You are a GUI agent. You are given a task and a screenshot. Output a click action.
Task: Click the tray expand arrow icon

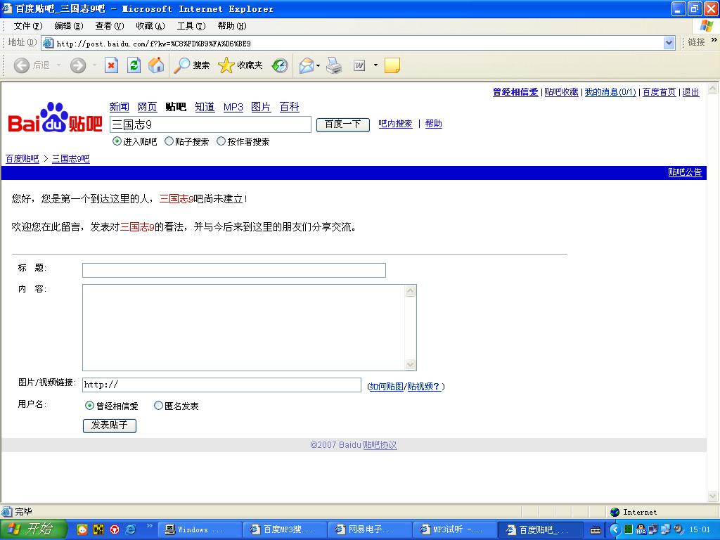[x=615, y=529]
